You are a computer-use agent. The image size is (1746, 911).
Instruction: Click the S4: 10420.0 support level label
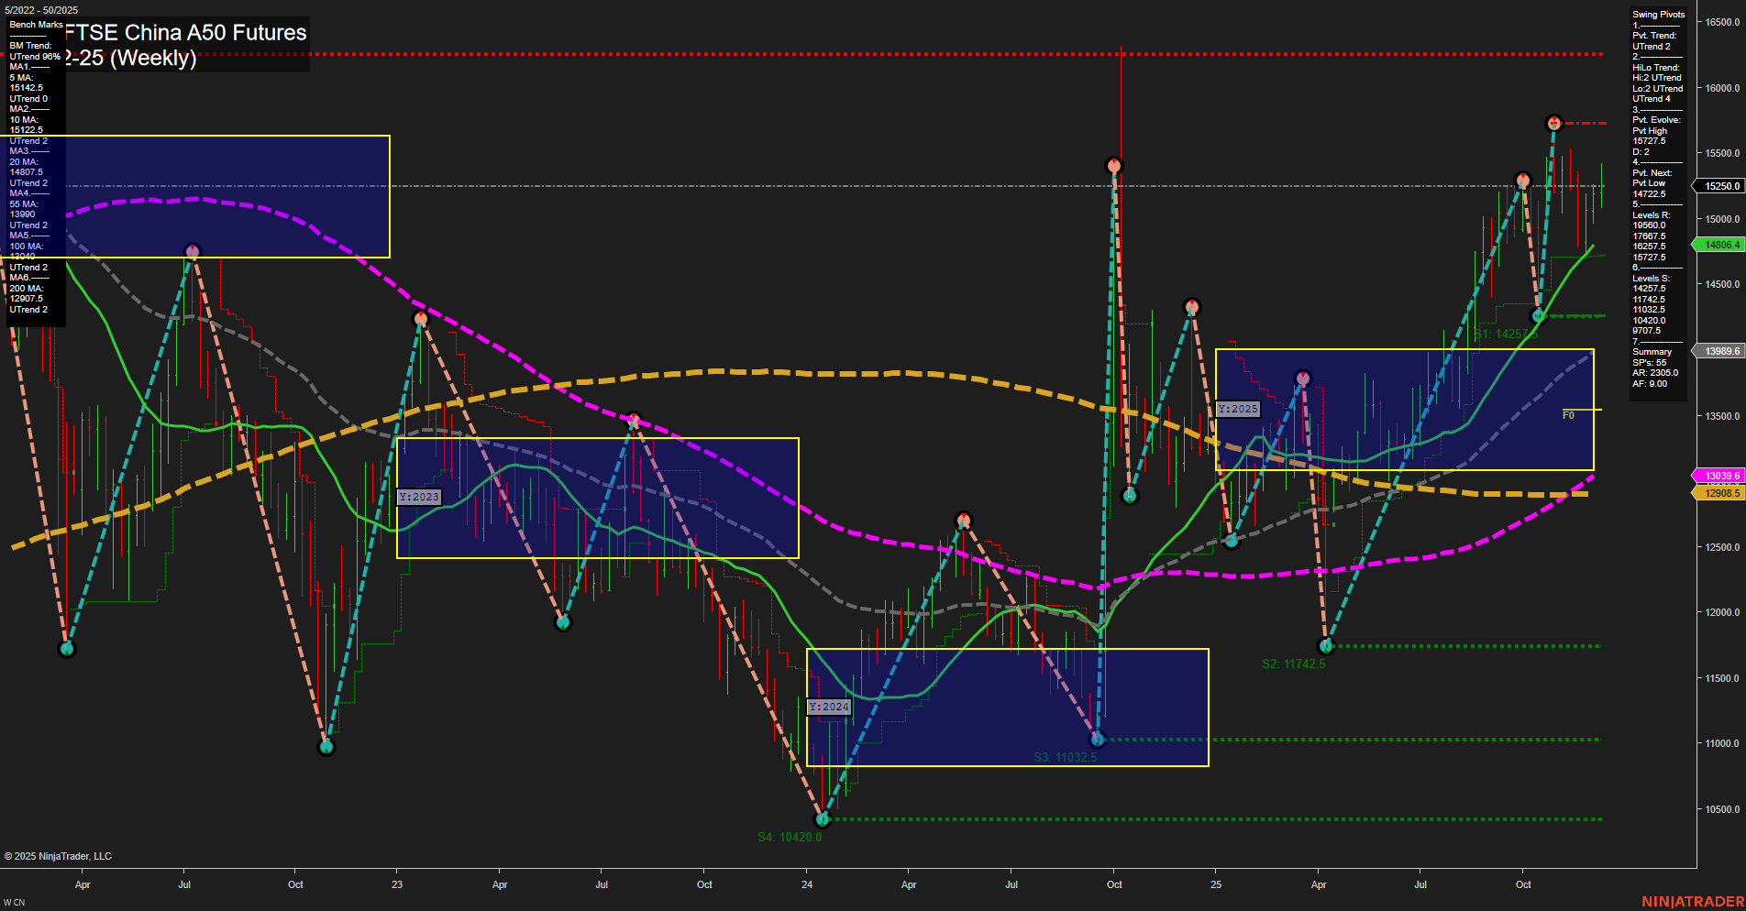[790, 835]
